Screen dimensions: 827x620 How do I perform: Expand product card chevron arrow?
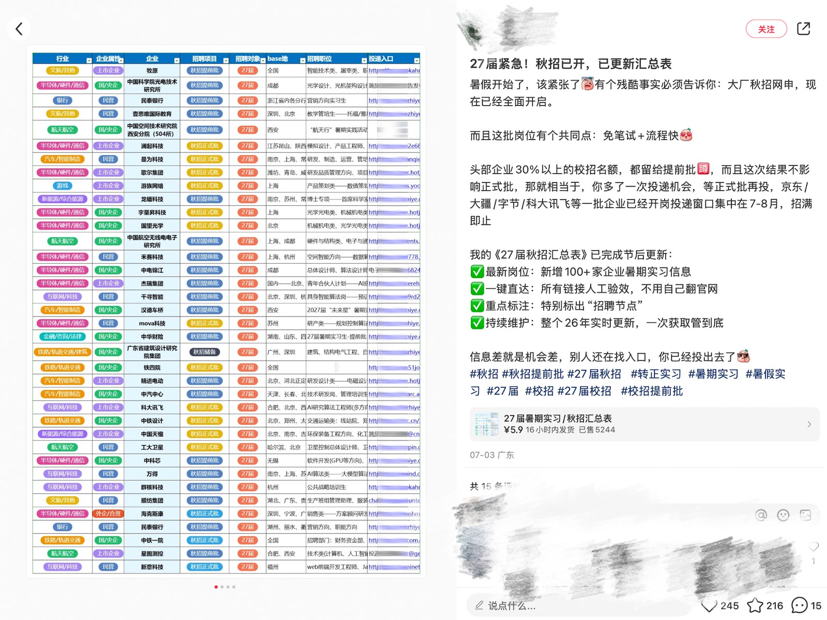(x=809, y=424)
